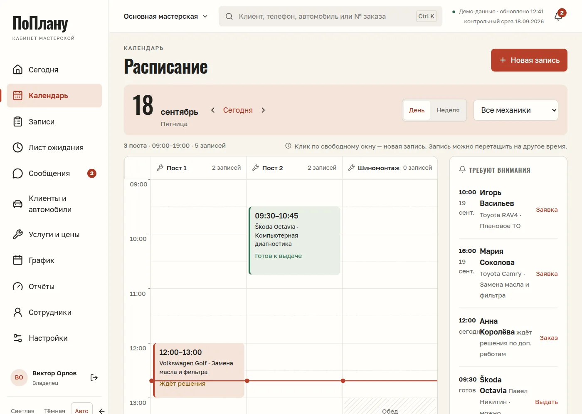This screenshot has width=582, height=414.
Task: Open Сообщения section in sidebar
Action: coord(54,174)
